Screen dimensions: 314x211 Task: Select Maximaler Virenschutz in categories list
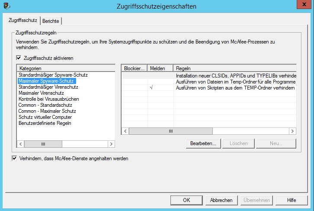point(42,93)
